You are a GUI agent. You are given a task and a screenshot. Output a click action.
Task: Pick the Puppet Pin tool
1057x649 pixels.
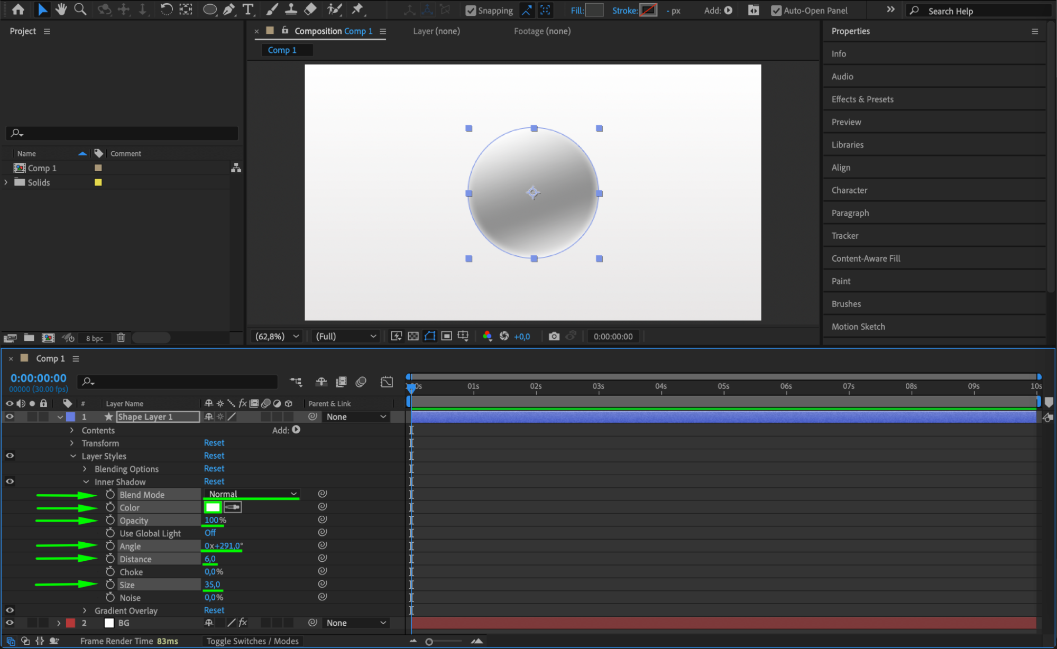(358, 10)
